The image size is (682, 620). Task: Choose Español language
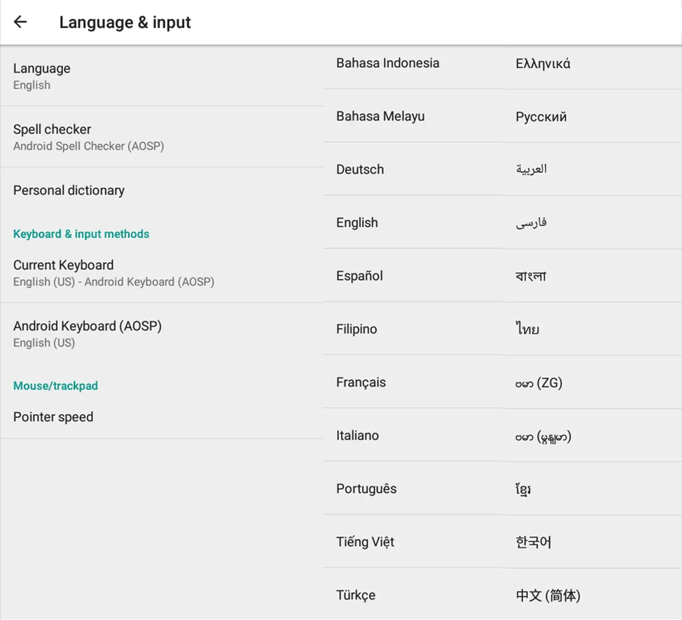pyautogui.click(x=359, y=276)
